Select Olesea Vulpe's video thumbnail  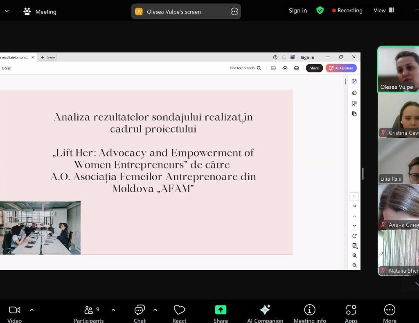click(x=399, y=69)
